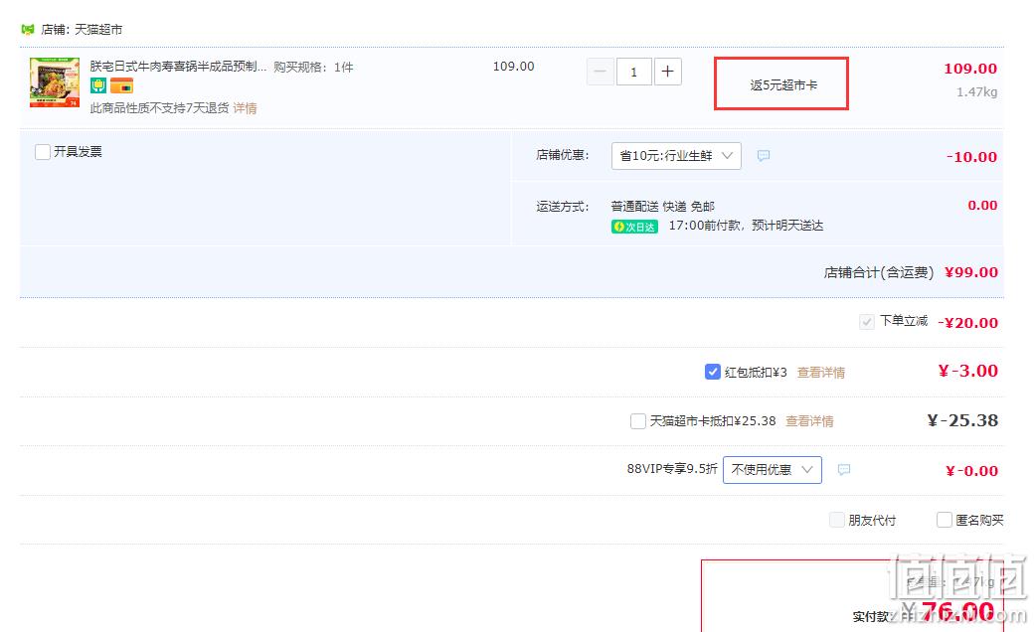The height and width of the screenshot is (632, 1036).
Task: Click store name 天猫超市
Action: [98, 30]
